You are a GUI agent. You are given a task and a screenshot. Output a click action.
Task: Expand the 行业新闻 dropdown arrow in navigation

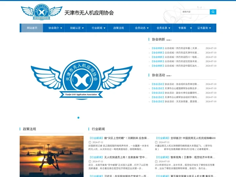click(105, 28)
